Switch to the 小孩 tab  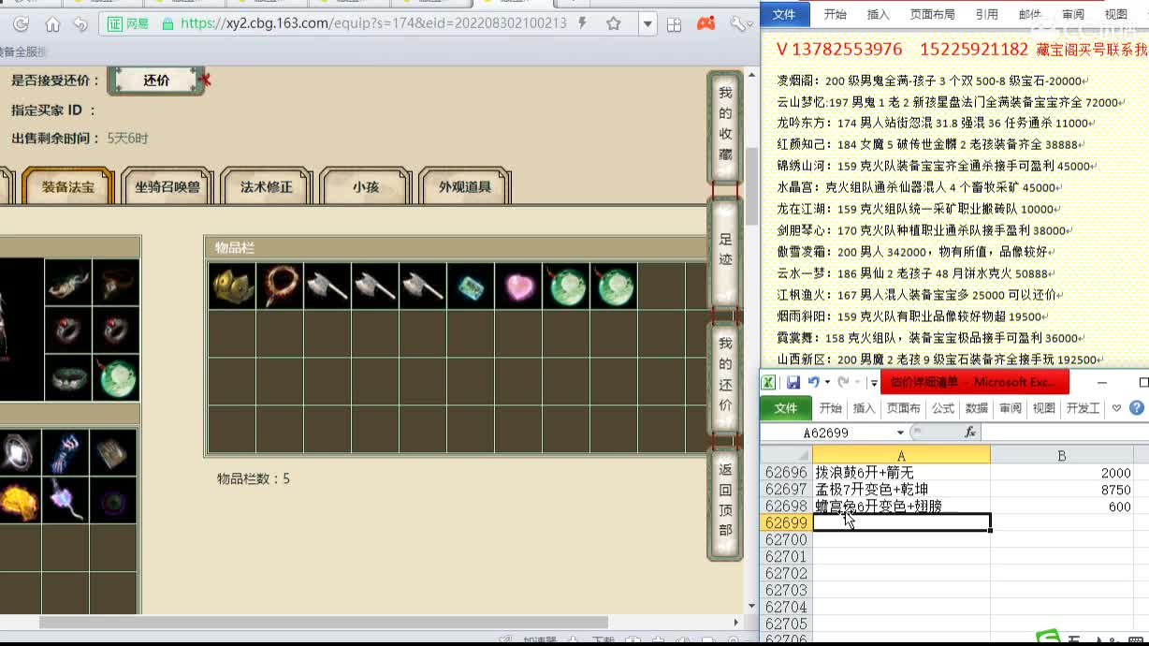click(366, 186)
